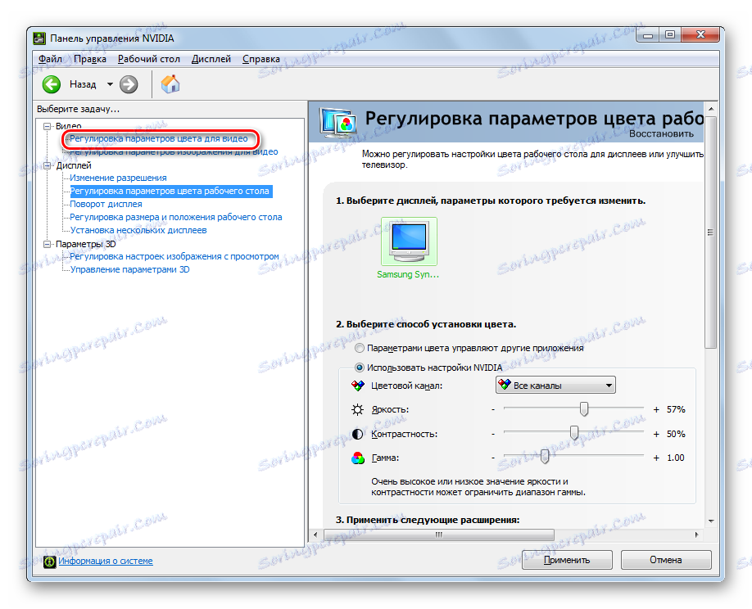
Task: Click the plus sign beside Яркость
Action: 656,409
